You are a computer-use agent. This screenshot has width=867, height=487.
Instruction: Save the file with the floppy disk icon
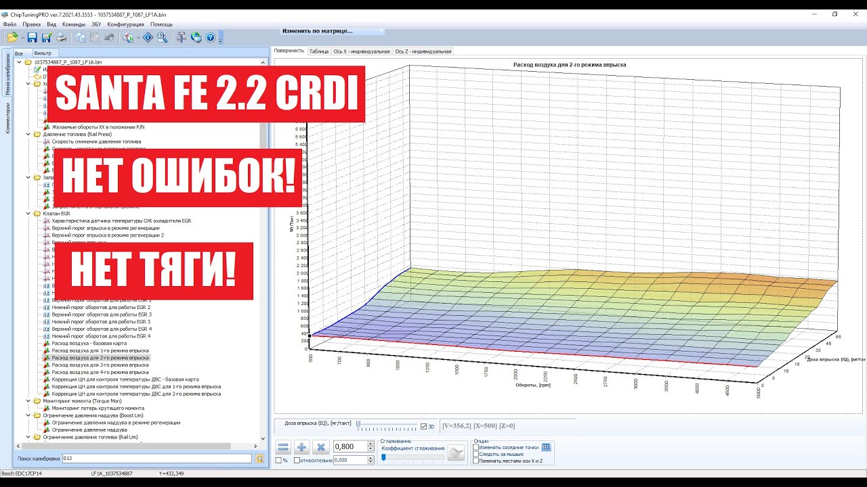click(33, 38)
